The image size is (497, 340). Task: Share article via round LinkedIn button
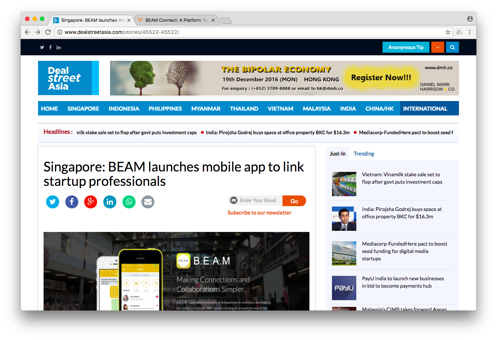110,202
